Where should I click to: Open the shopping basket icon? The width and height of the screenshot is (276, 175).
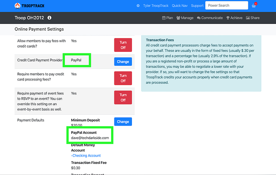point(254,6)
